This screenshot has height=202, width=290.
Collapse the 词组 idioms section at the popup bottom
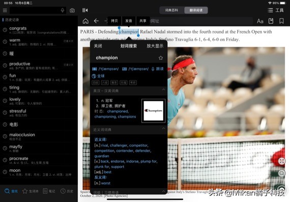(x=163, y=191)
